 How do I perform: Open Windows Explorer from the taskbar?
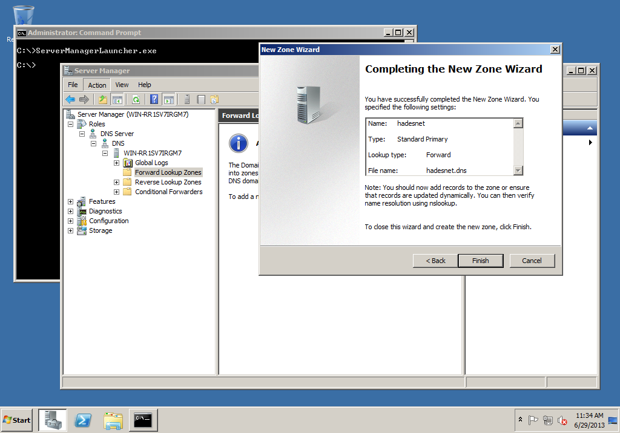click(x=113, y=420)
